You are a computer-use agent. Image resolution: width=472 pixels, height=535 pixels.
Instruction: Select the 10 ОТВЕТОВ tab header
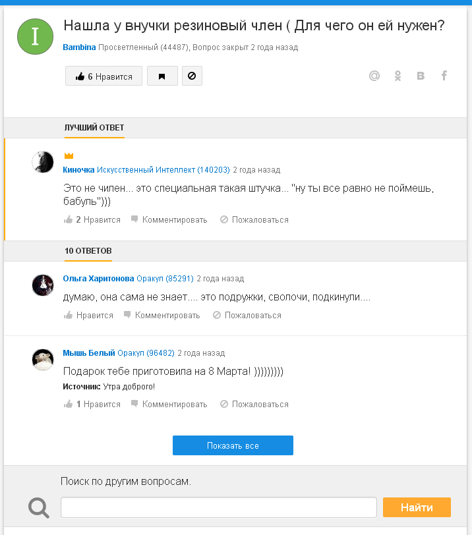pyautogui.click(x=88, y=250)
